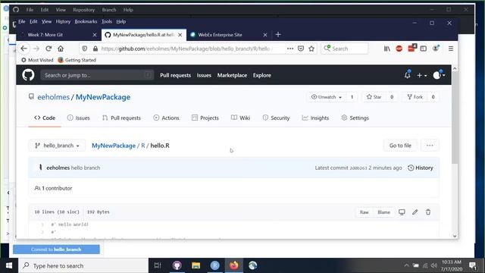The width and height of the screenshot is (485, 273).
Task: View file History
Action: (421, 168)
